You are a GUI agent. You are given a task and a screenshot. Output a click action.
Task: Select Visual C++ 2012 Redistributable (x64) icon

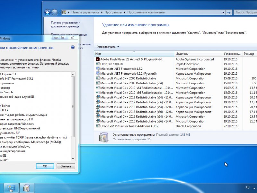click(98, 97)
